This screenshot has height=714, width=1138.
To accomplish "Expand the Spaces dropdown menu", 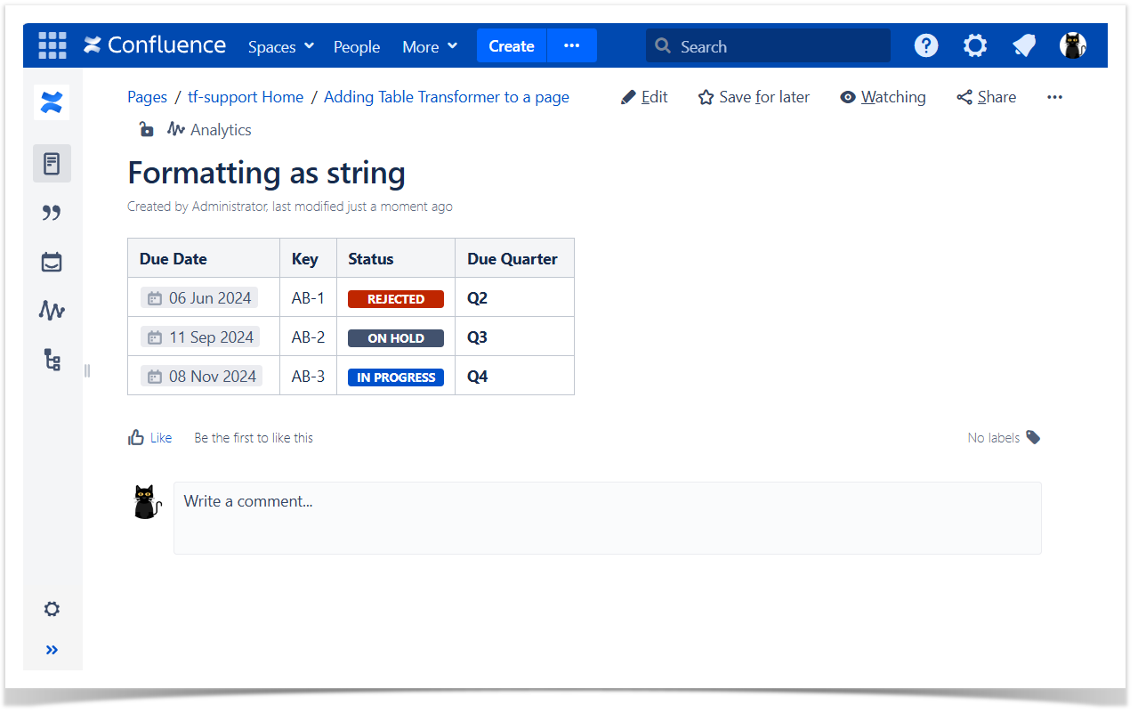I will click(281, 46).
